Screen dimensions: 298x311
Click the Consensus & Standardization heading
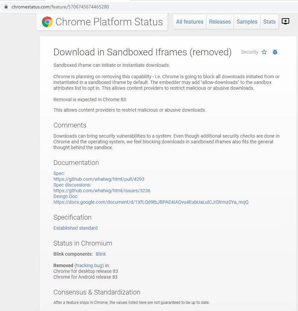(97, 292)
